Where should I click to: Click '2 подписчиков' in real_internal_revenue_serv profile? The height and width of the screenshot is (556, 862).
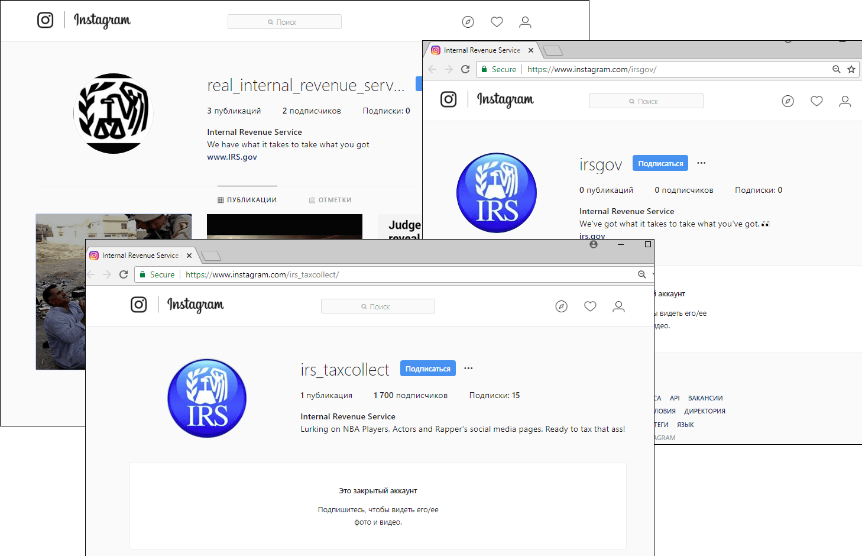coord(312,111)
